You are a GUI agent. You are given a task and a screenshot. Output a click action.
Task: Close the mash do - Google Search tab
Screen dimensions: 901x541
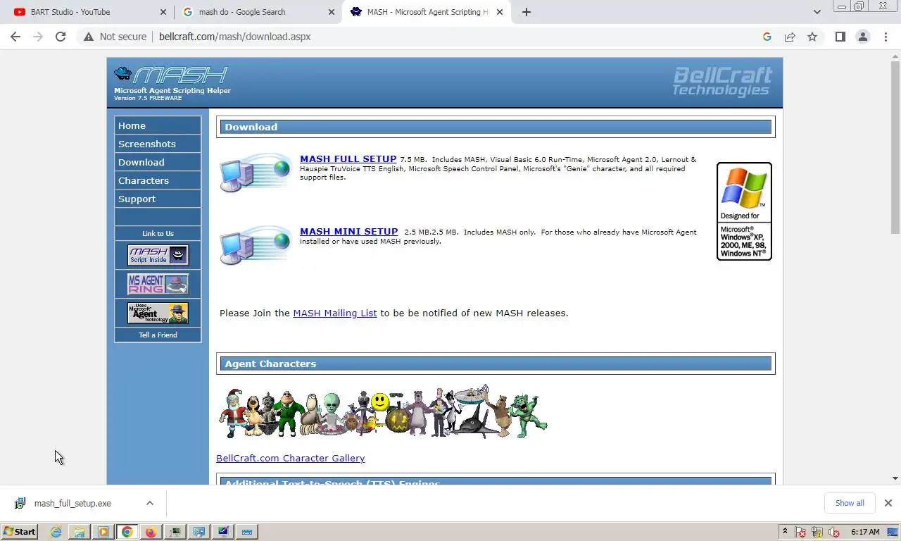(x=332, y=12)
